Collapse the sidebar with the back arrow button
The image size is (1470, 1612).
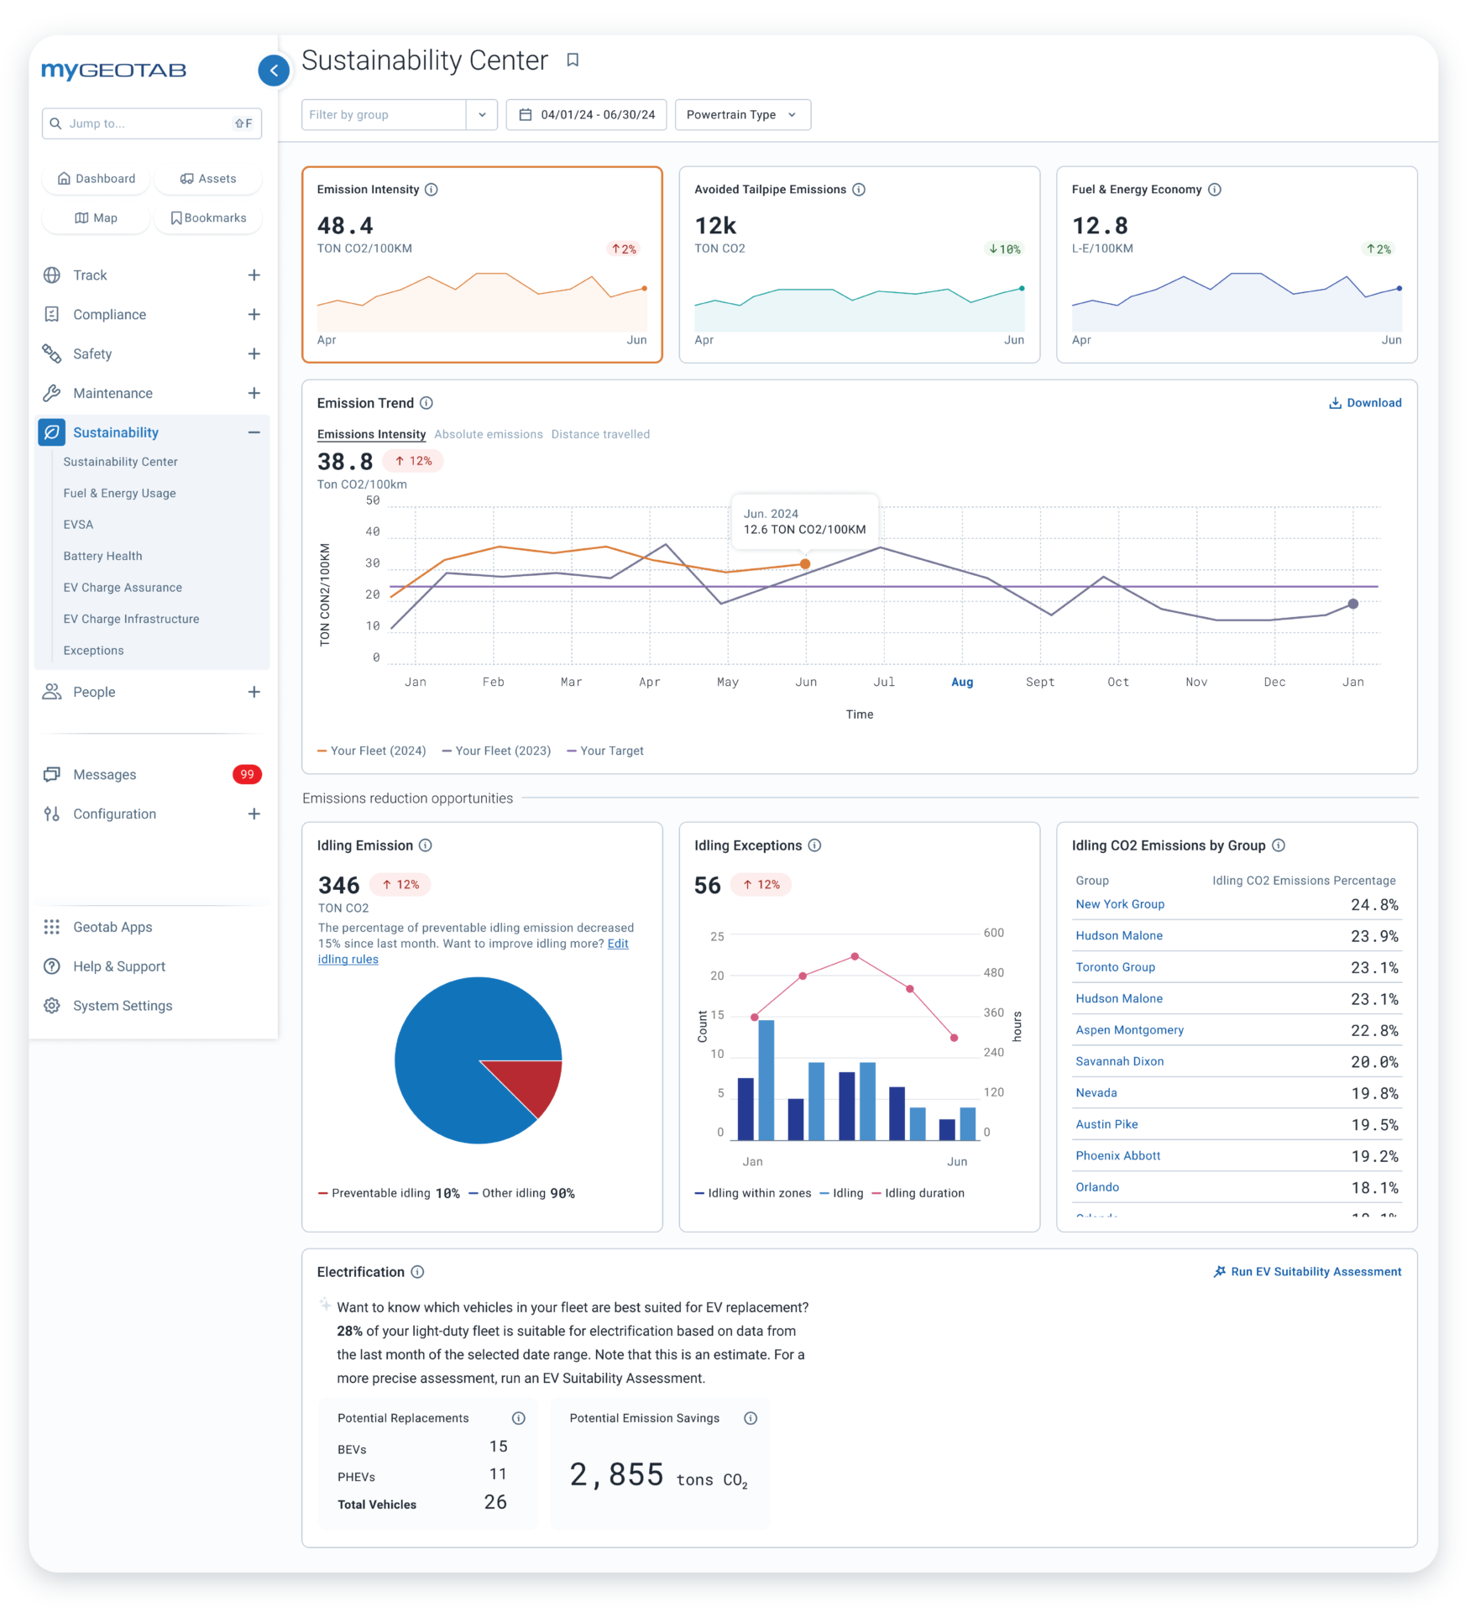pos(274,71)
